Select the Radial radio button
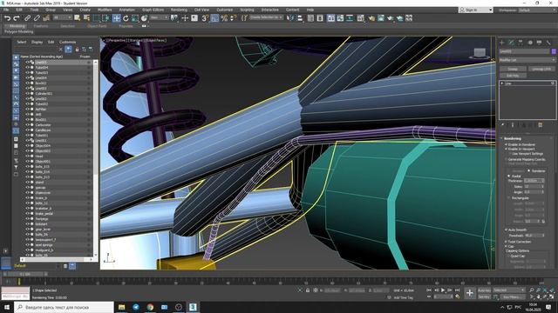 pyautogui.click(x=509, y=176)
